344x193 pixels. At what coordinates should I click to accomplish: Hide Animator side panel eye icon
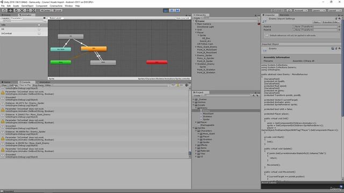(45, 18)
